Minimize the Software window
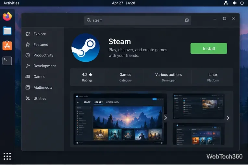 [215, 19]
